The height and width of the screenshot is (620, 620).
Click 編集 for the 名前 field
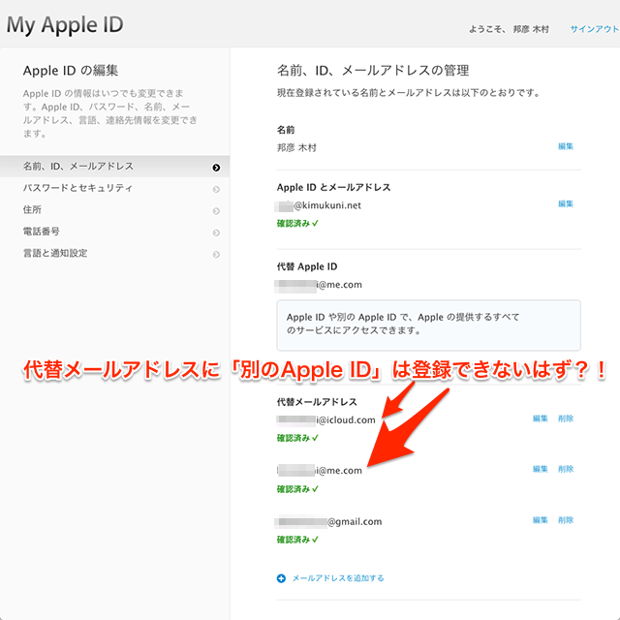point(566,146)
